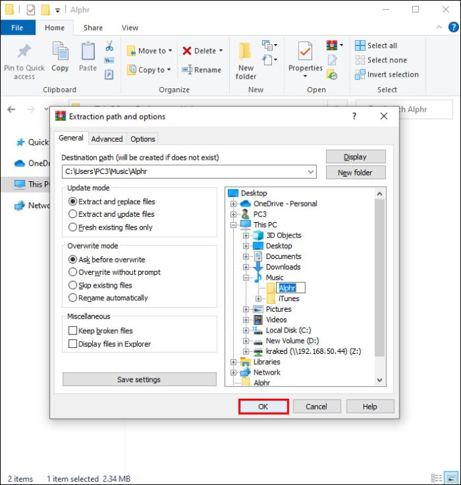
Task: Click the Save settings button
Action: [x=139, y=379]
